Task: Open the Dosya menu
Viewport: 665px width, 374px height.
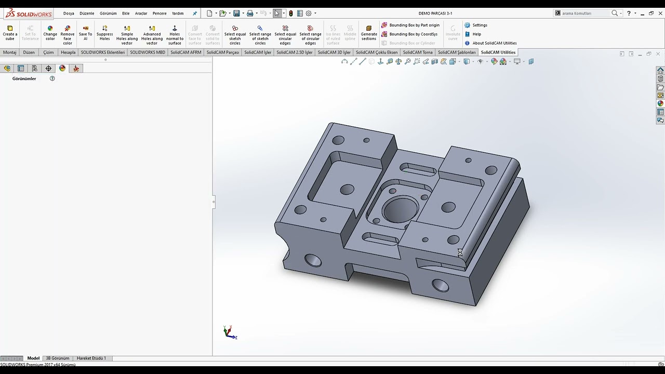Action: [x=69, y=14]
